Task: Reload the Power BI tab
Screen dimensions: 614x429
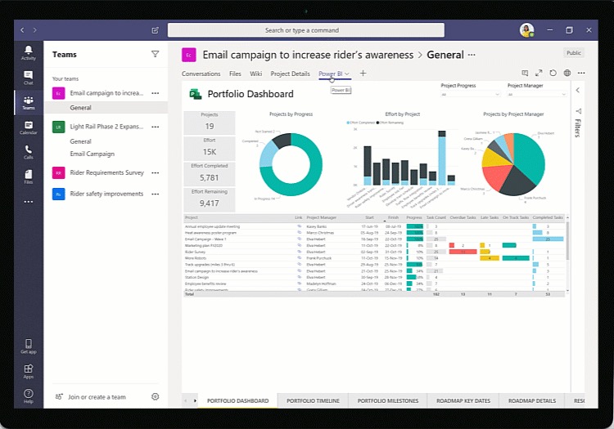Action: tap(553, 73)
